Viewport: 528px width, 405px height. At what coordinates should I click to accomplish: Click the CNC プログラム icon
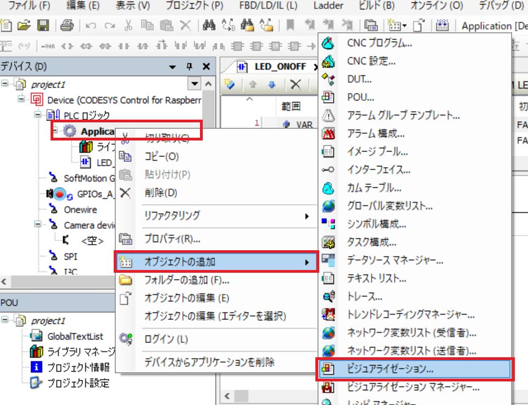pyautogui.click(x=328, y=43)
